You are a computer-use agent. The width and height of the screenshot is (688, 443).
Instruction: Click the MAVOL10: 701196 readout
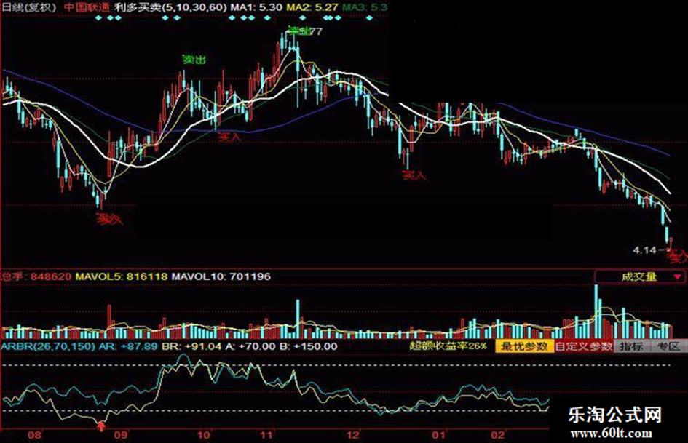pyautogui.click(x=221, y=276)
